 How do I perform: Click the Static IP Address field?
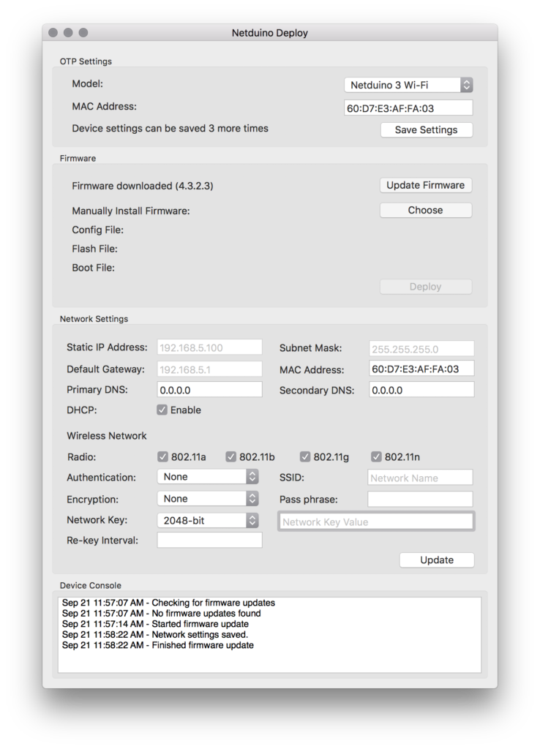pyautogui.click(x=209, y=347)
